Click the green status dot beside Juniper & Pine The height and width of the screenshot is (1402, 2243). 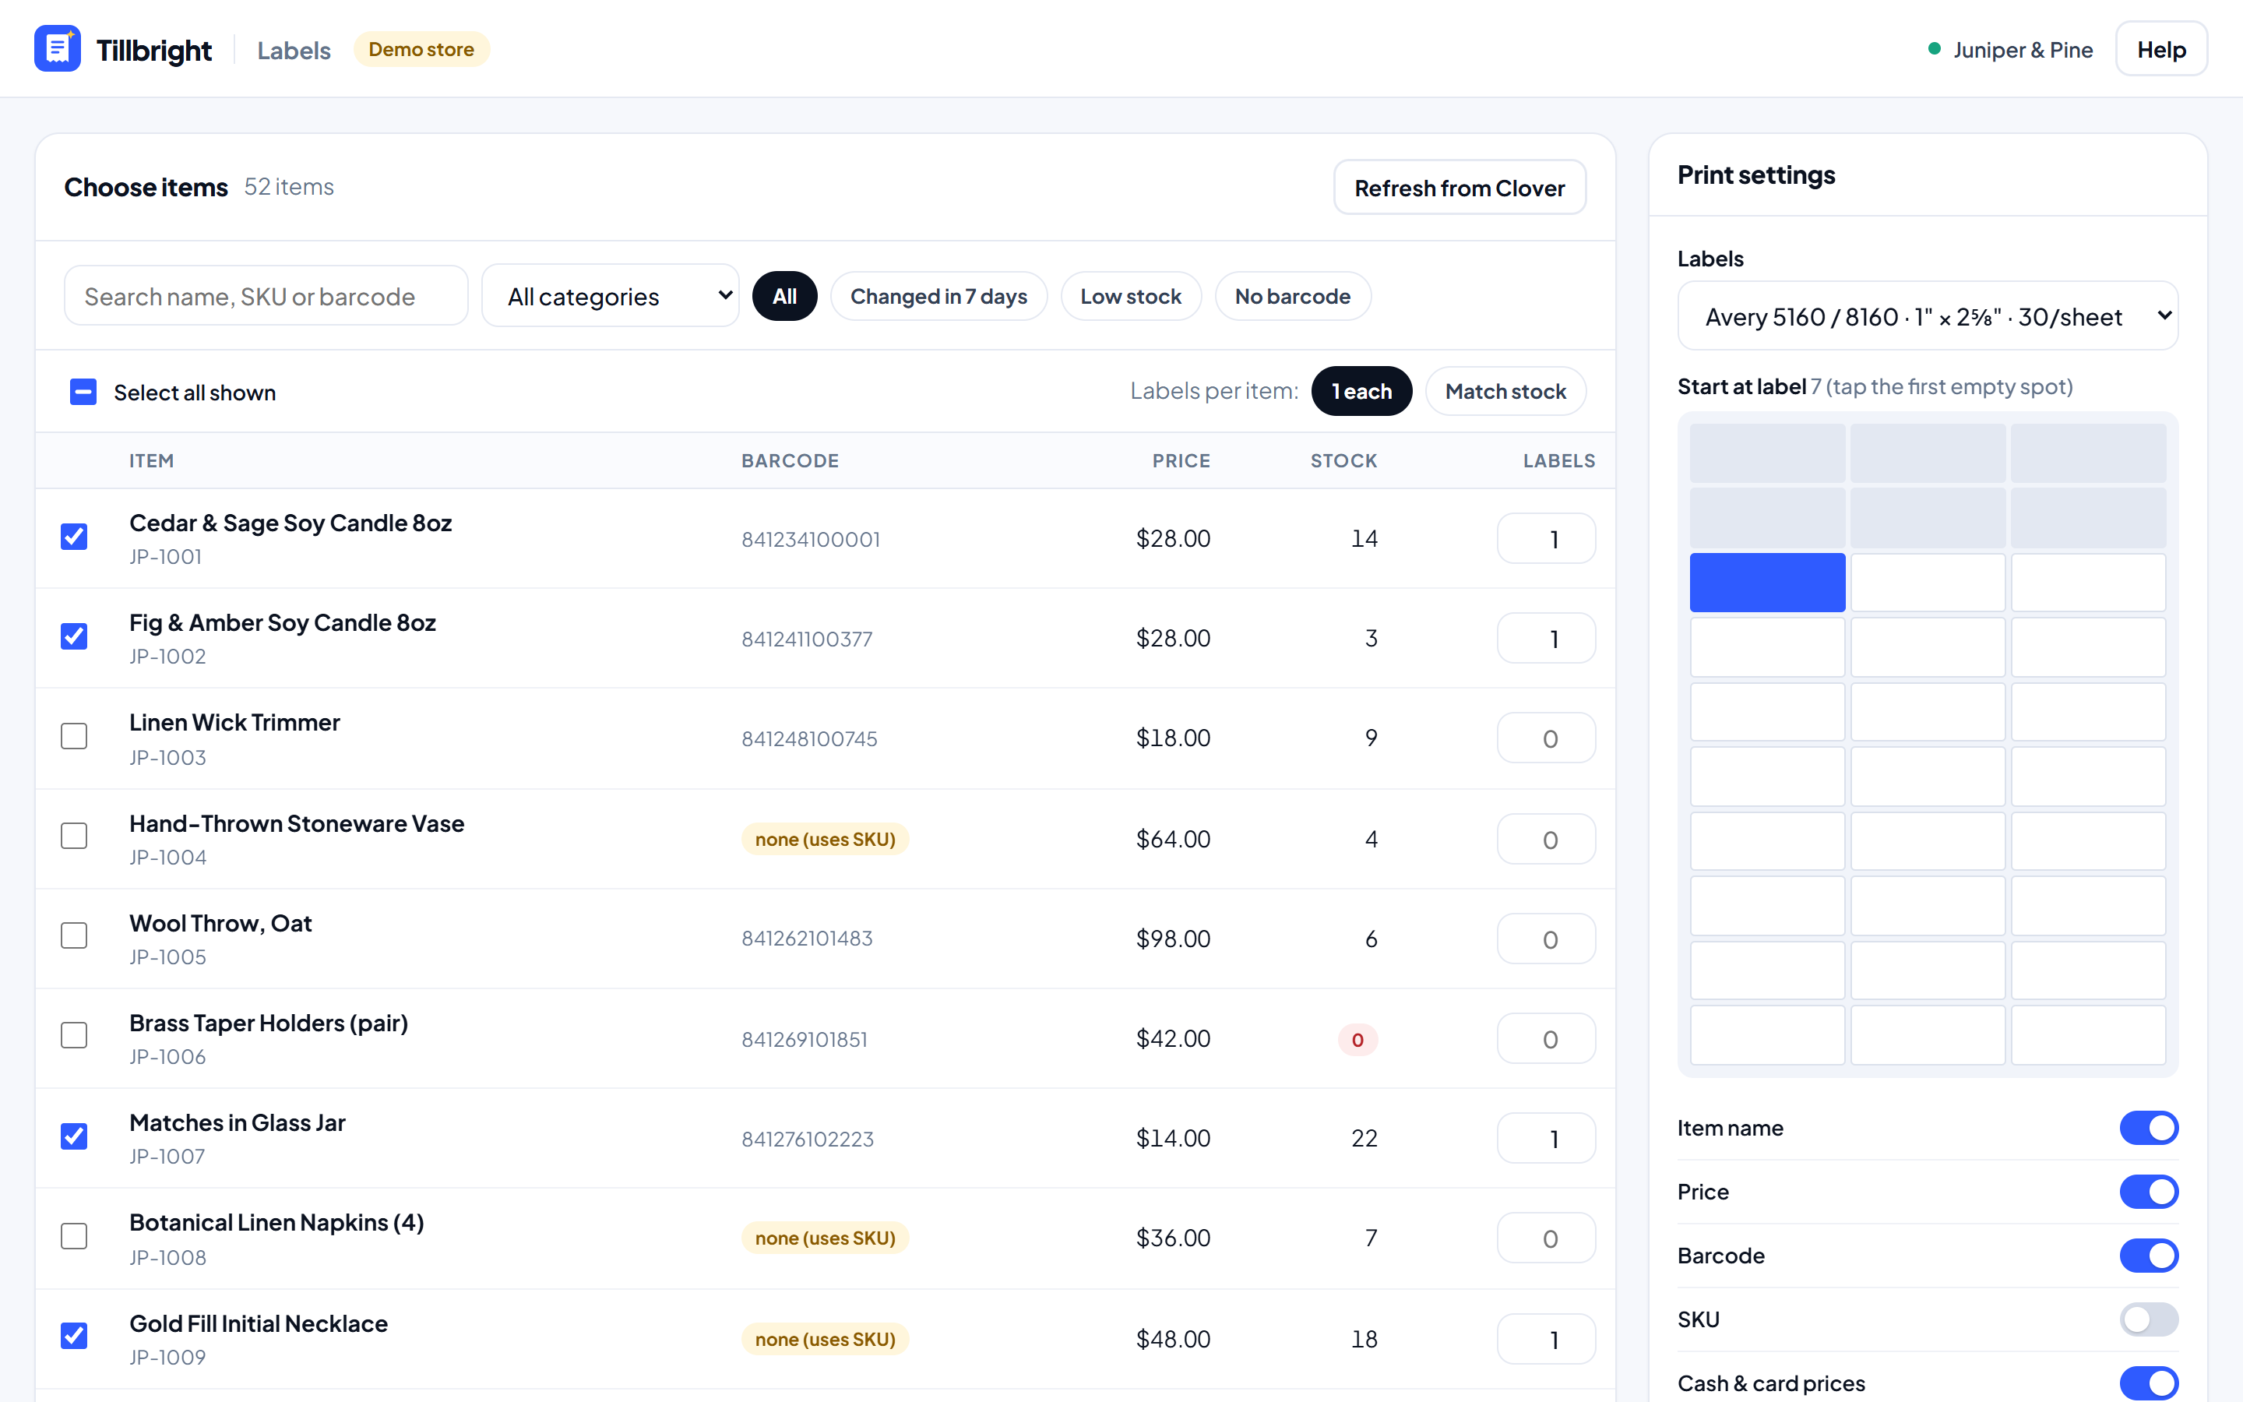tap(1935, 49)
